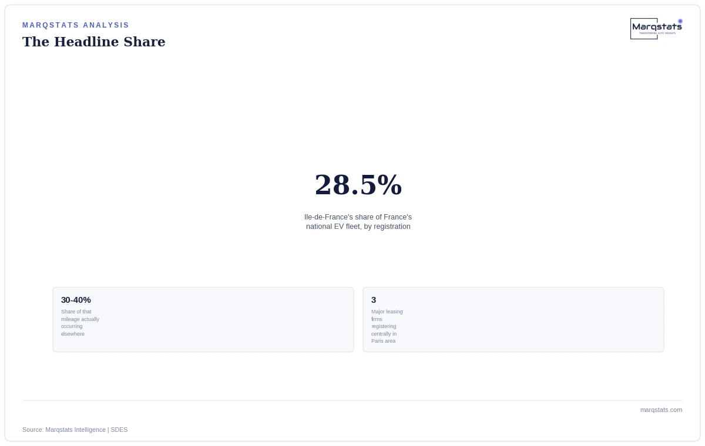Image resolution: width=705 pixels, height=446 pixels.
Task: Click the title 'The Headline Share'
Action: coord(94,42)
